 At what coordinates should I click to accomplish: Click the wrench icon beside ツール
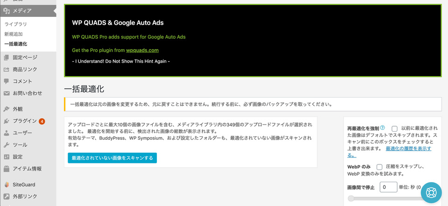[x=7, y=145]
